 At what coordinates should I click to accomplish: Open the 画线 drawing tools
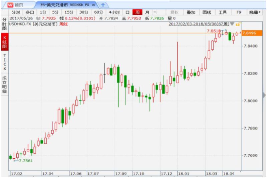pyautogui.click(x=207, y=12)
